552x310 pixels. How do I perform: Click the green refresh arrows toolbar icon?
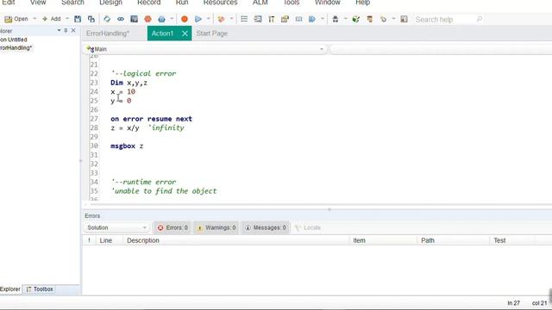[107, 19]
